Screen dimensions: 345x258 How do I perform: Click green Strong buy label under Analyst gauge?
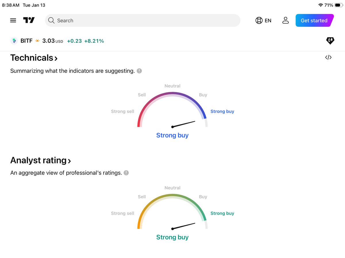coord(172,237)
